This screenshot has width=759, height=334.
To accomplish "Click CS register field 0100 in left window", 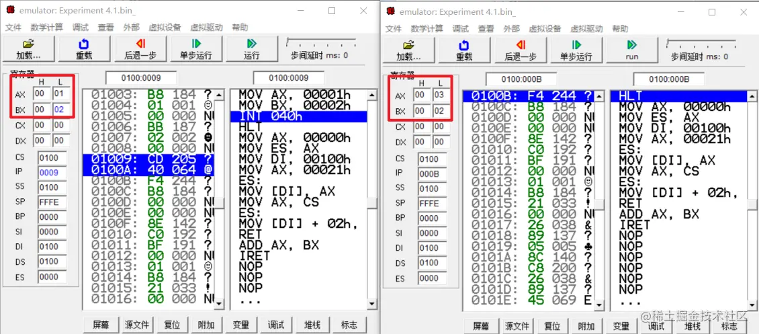I will [52, 157].
